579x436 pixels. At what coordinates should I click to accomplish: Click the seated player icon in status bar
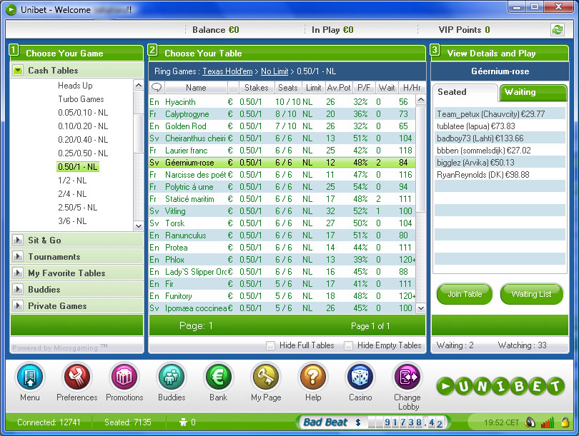pyautogui.click(x=183, y=422)
